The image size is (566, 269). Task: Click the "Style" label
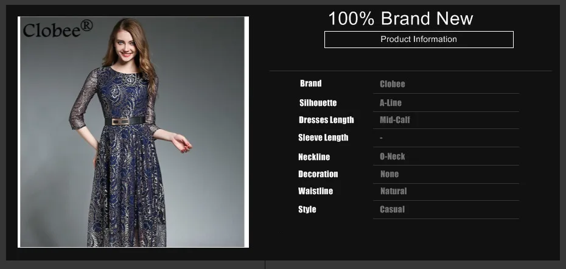[x=307, y=209]
